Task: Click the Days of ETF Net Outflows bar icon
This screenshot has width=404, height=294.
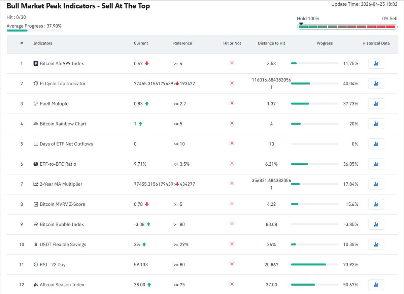Action: click(36, 144)
